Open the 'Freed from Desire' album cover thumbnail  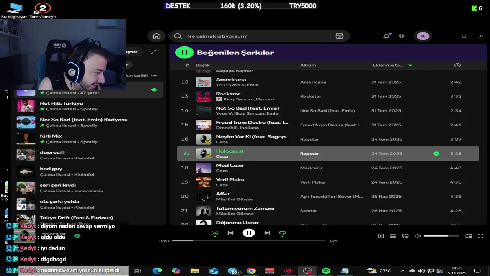[204, 125]
